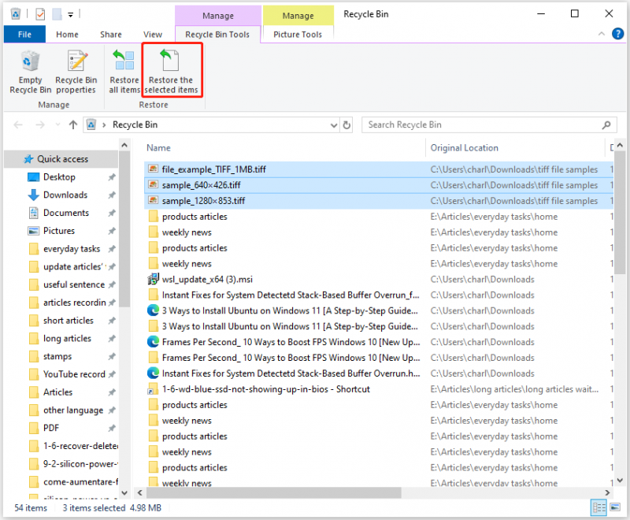
Task: Switch to details view in status bar
Action: tap(598, 507)
